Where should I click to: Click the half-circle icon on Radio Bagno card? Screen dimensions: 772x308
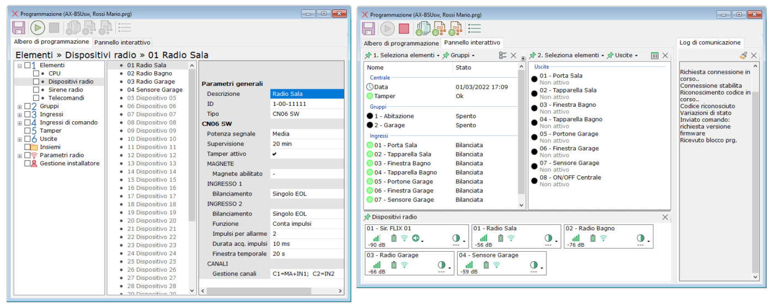[x=640, y=238]
